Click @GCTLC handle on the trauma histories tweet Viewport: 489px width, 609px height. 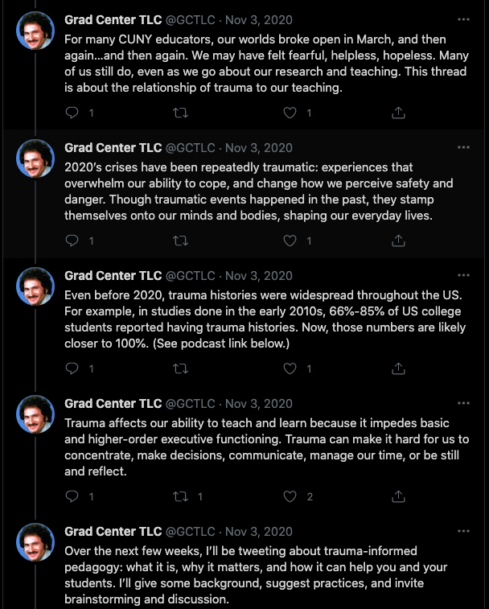[x=190, y=275]
